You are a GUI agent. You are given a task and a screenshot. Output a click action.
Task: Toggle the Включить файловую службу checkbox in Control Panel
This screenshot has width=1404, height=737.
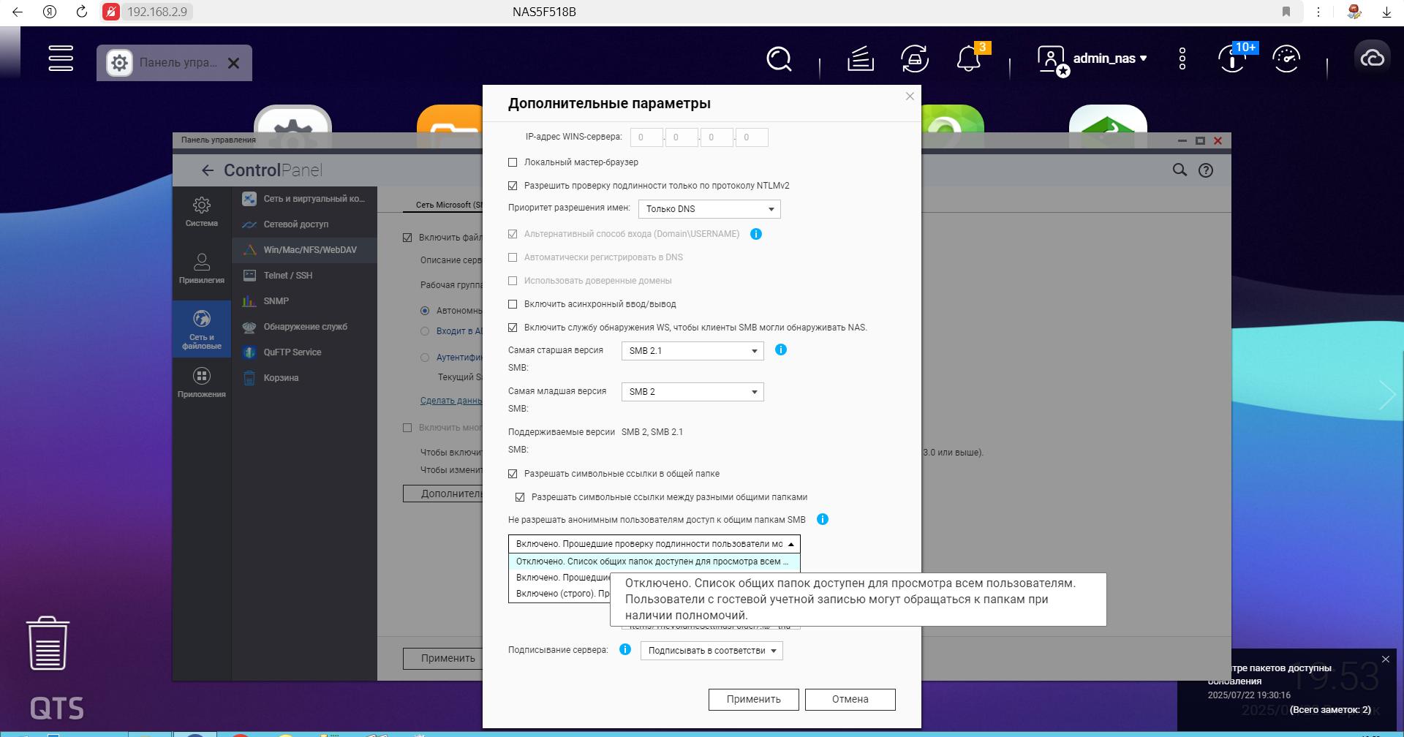pyautogui.click(x=407, y=238)
